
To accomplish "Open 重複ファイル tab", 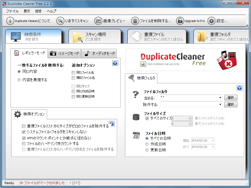I will [x=157, y=37].
